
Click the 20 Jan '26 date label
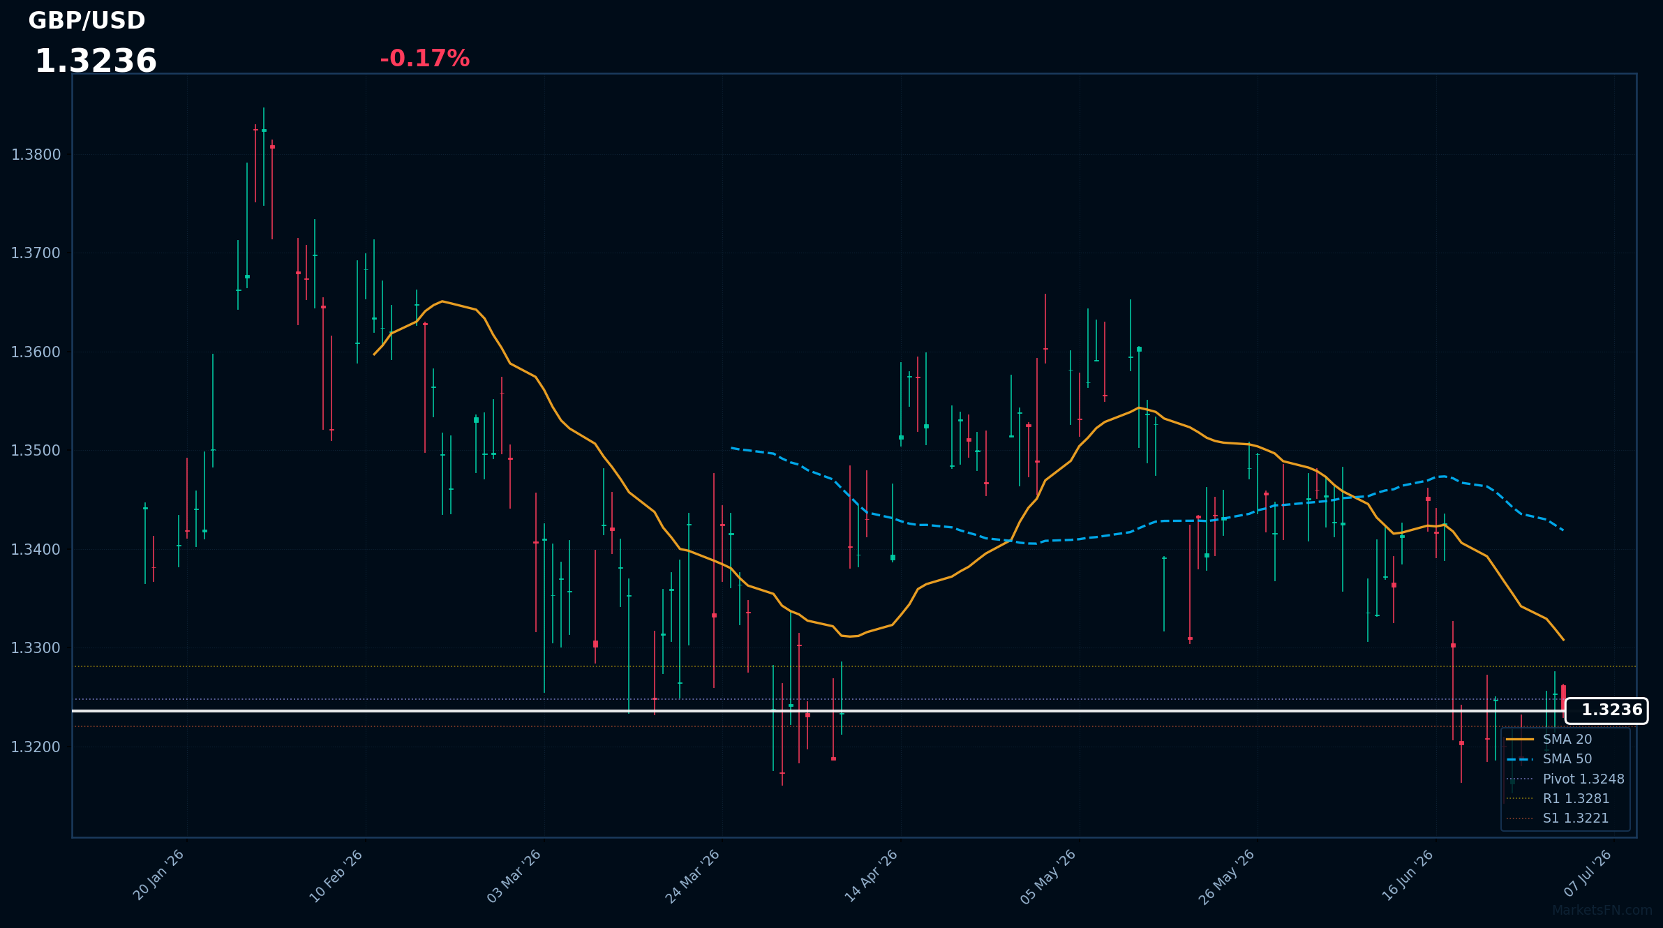160,875
